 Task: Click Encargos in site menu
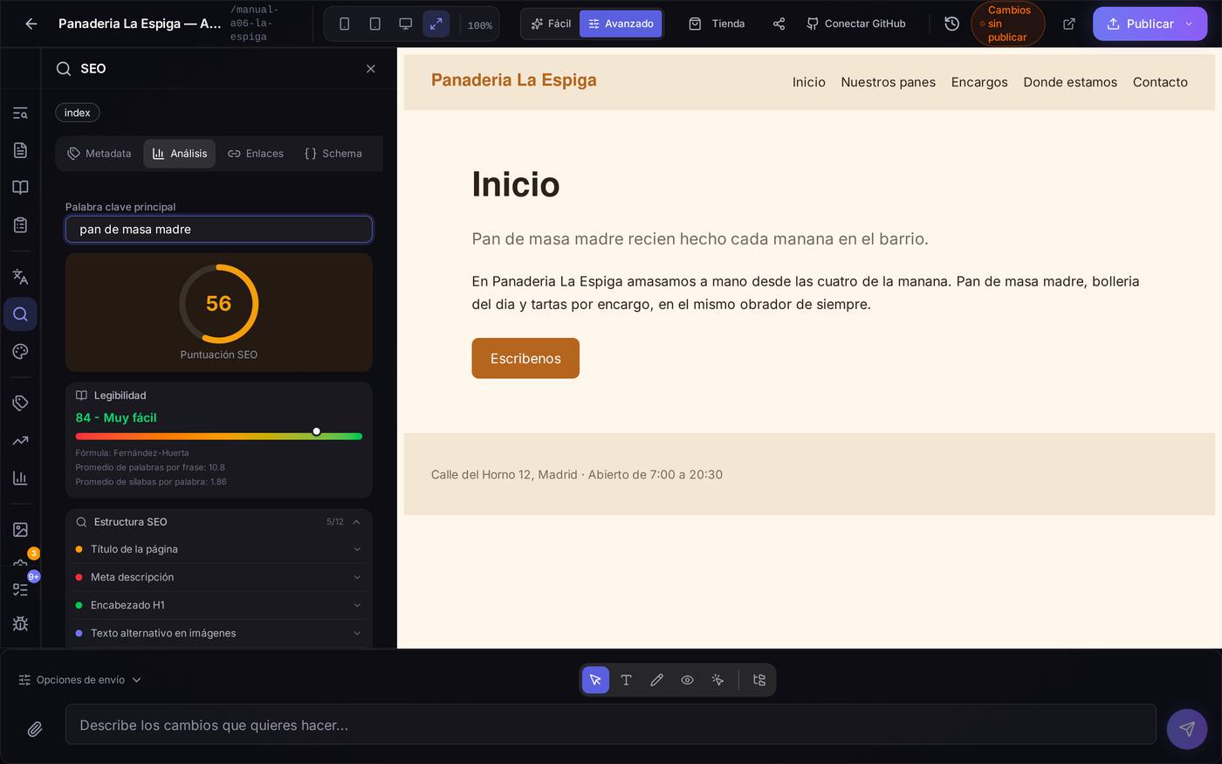(979, 82)
